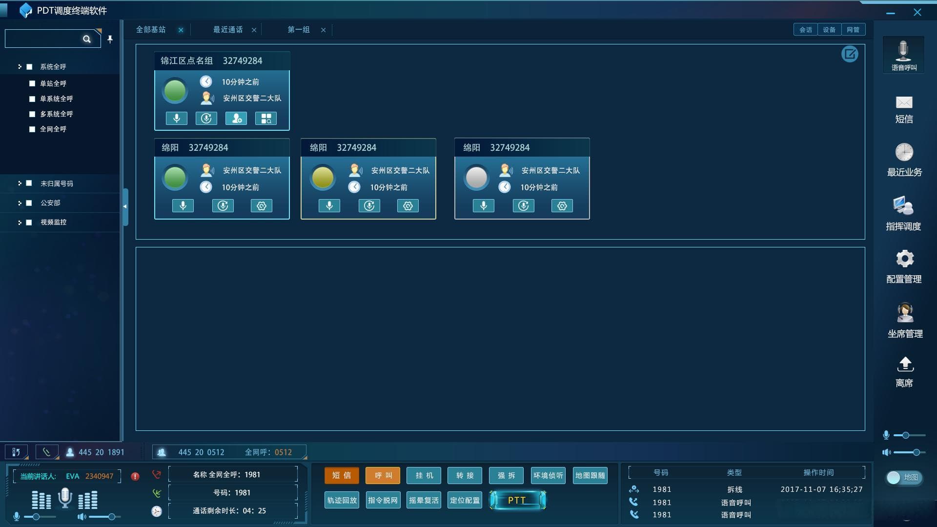This screenshot has width=937, height=527.
Task: Click the orange 呼叫 call button
Action: coord(383,475)
